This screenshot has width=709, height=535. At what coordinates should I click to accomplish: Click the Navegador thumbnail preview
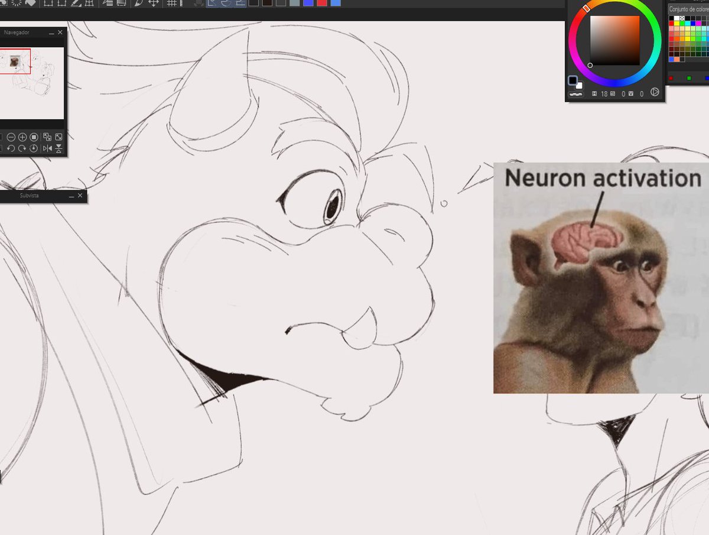pos(32,83)
